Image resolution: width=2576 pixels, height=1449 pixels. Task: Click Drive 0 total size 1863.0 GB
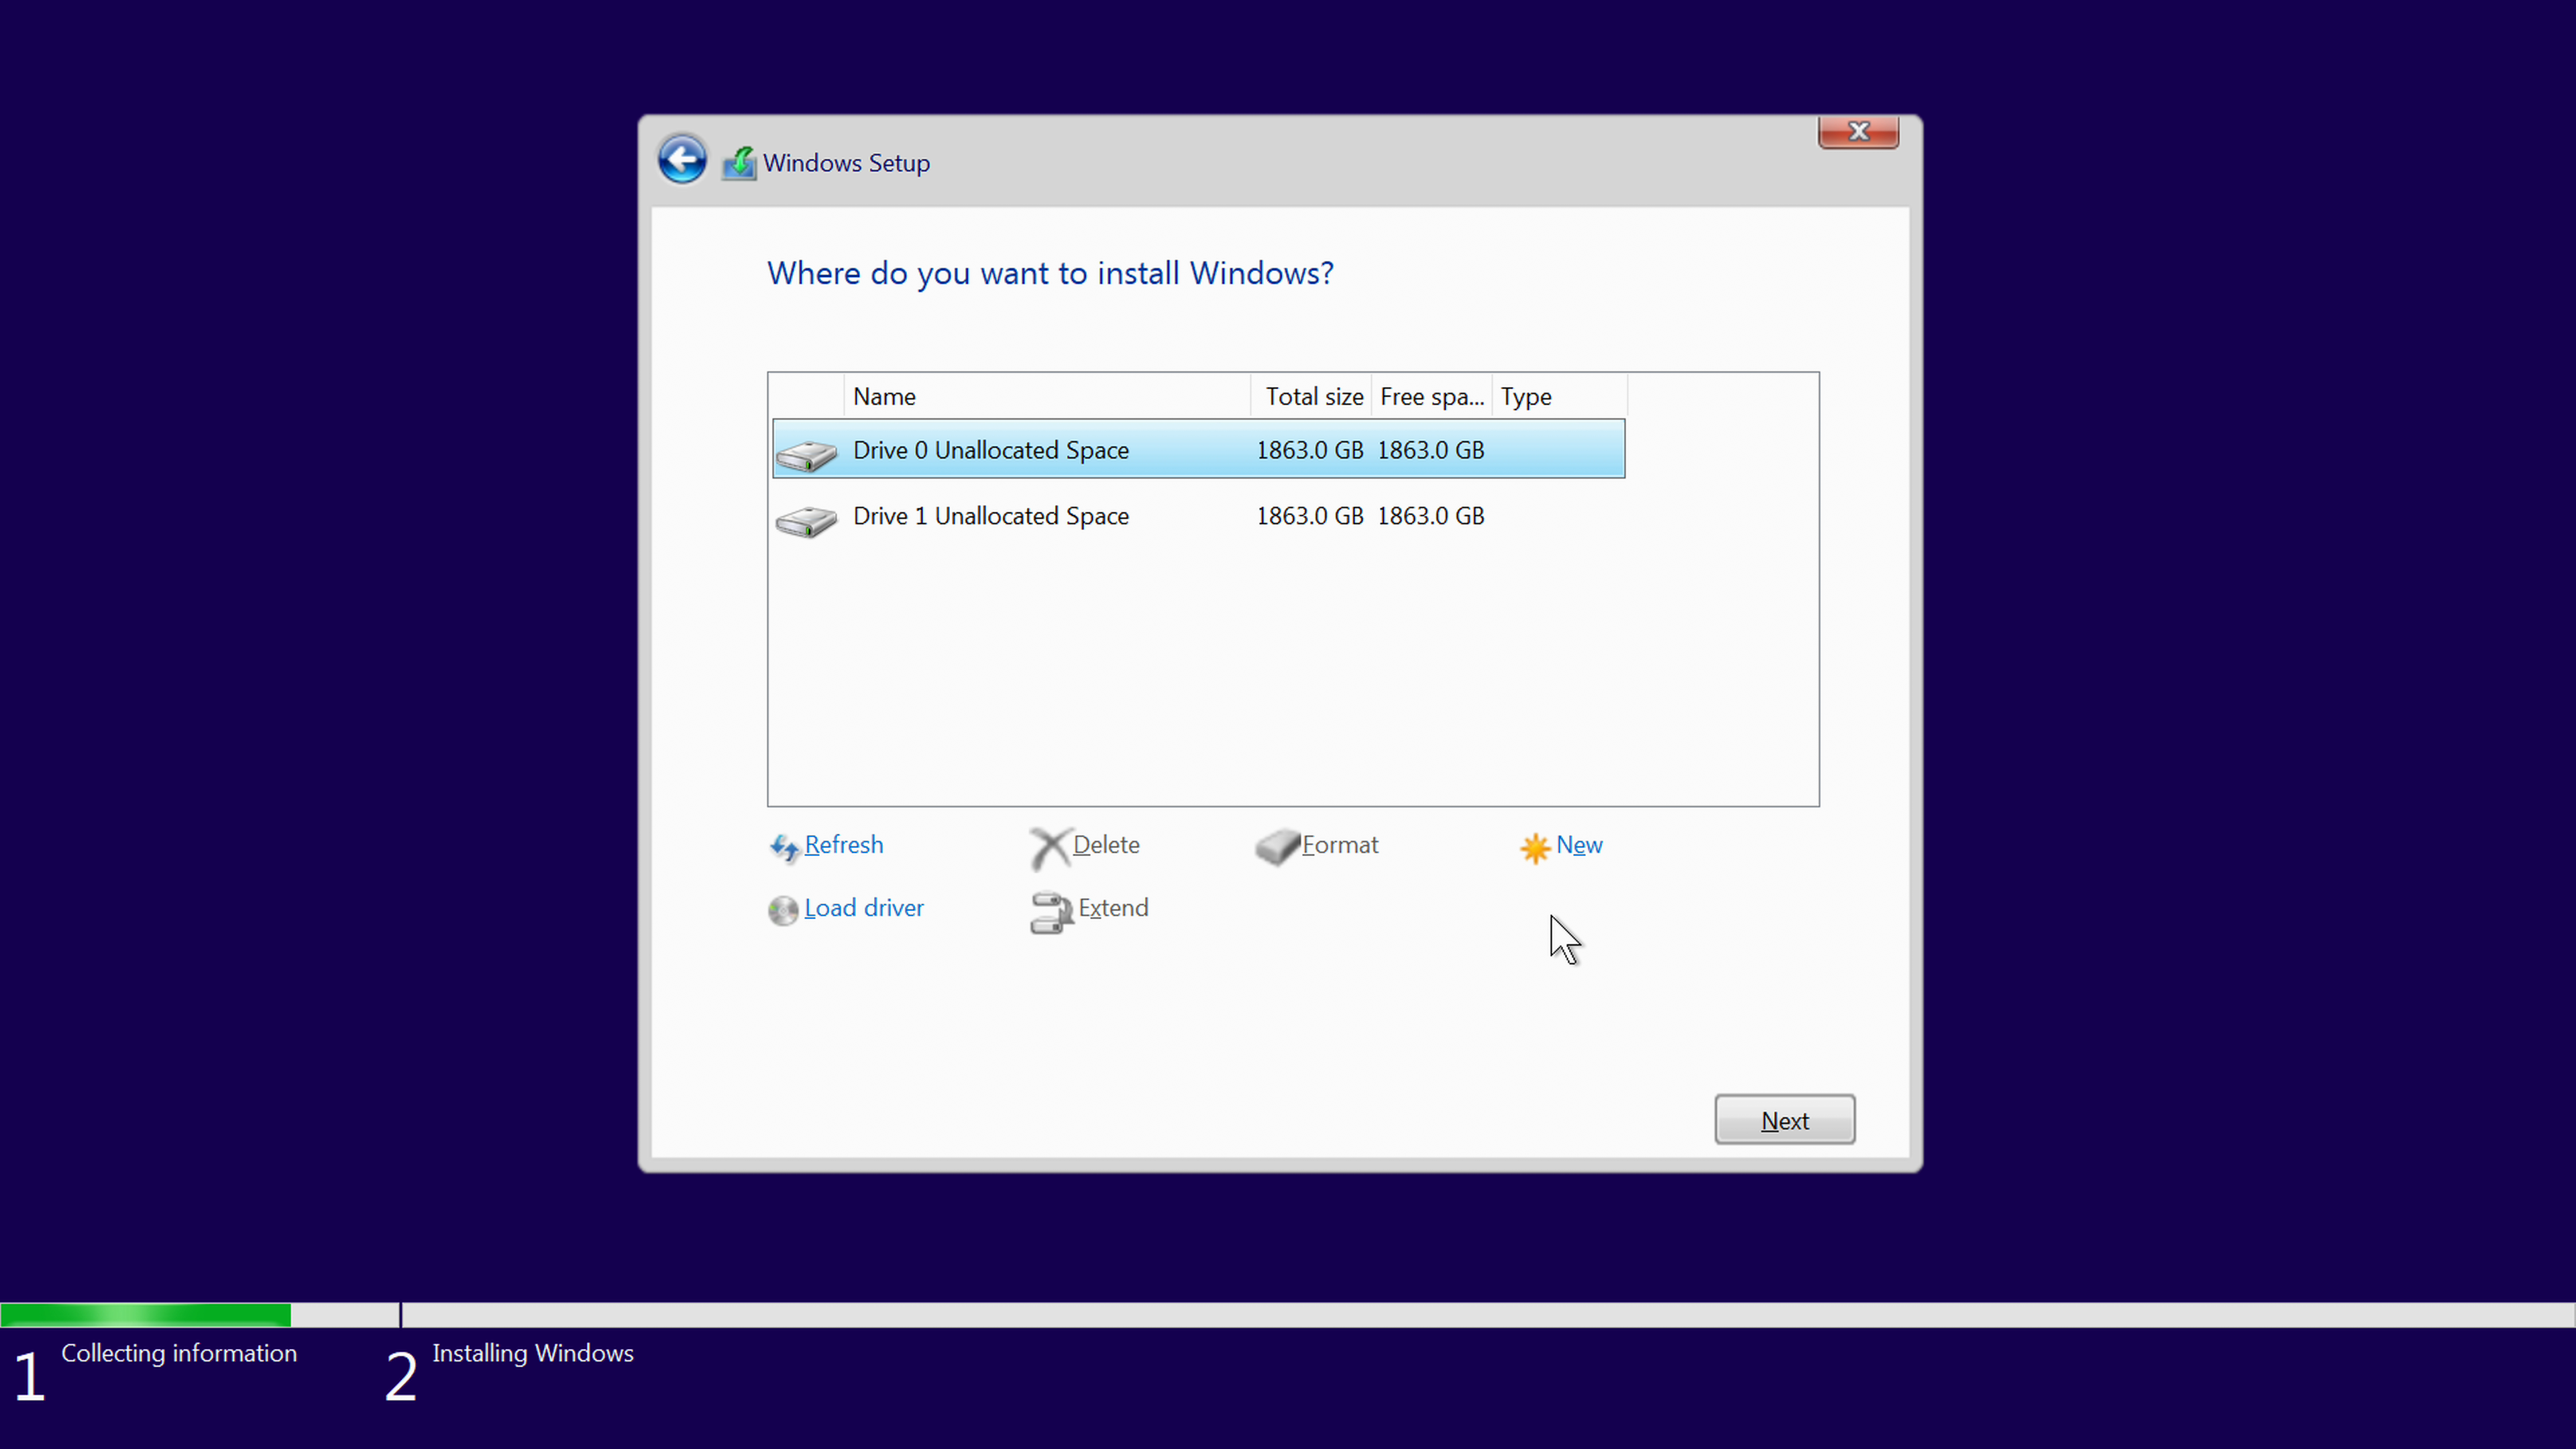pos(1309,450)
